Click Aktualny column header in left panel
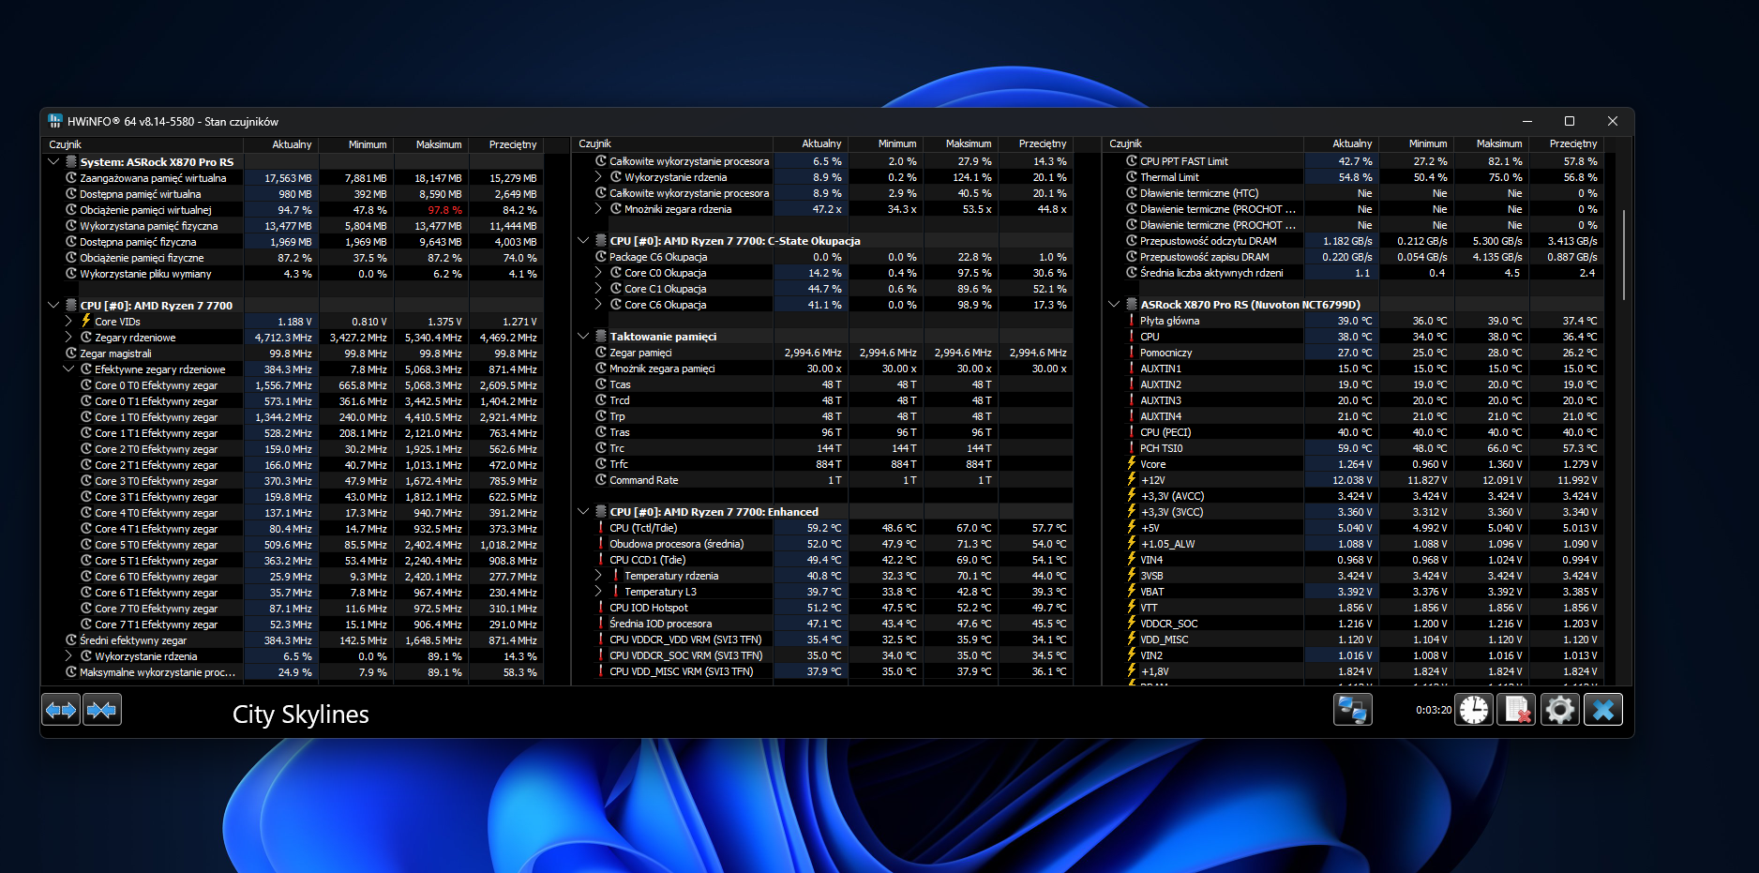The image size is (1759, 873). click(x=281, y=144)
